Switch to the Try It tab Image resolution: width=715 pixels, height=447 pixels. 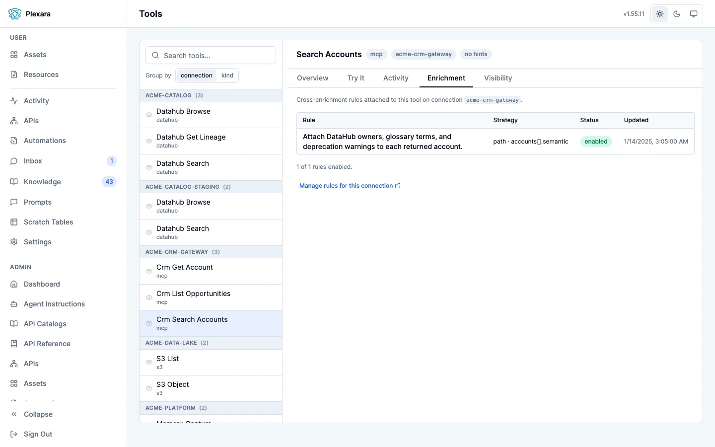356,78
